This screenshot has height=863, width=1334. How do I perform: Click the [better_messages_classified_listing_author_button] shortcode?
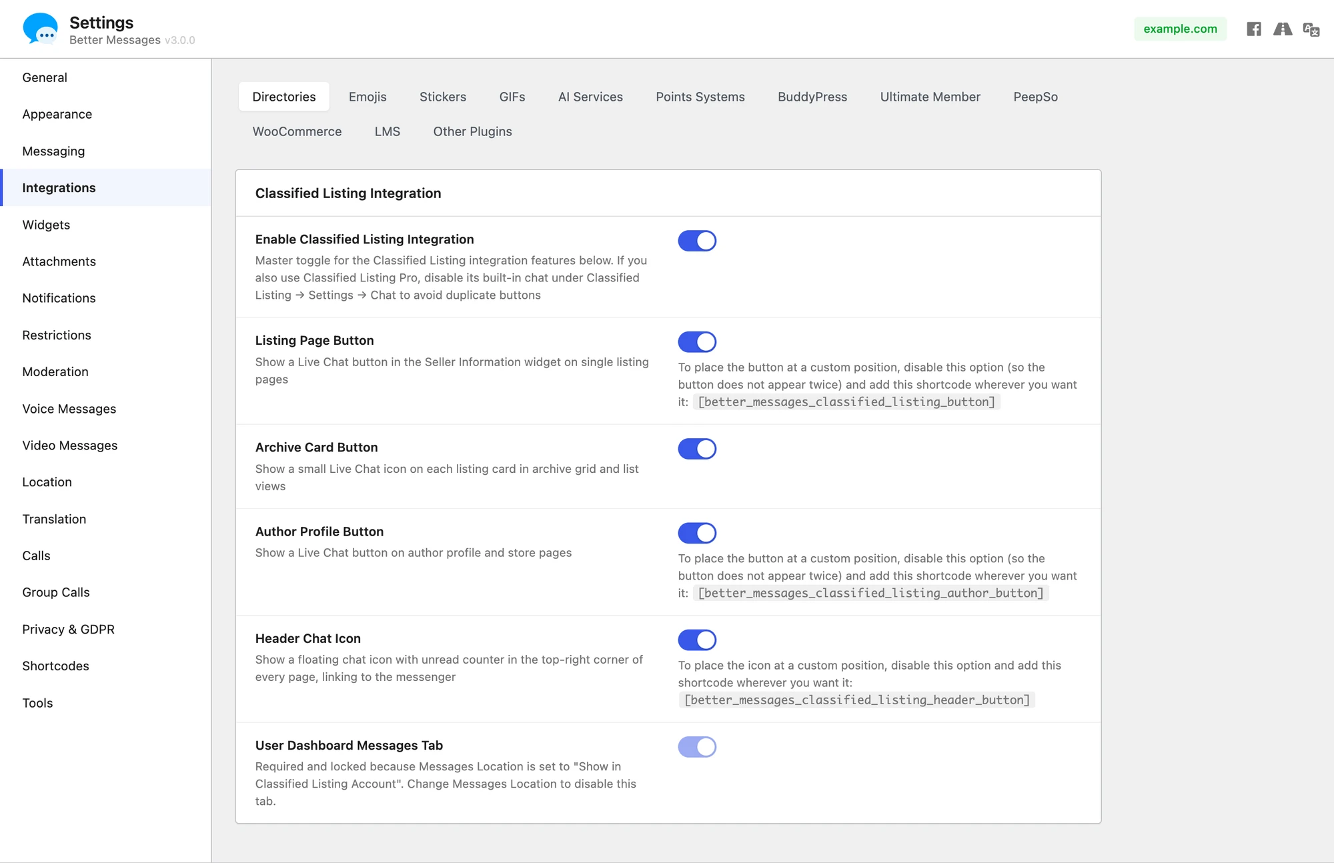(x=871, y=593)
